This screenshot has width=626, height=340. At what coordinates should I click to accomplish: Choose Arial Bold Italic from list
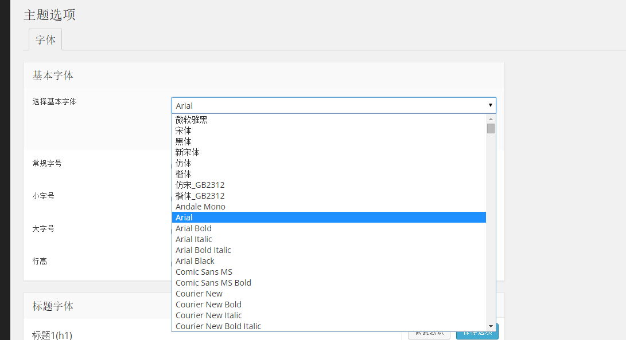pyautogui.click(x=203, y=250)
